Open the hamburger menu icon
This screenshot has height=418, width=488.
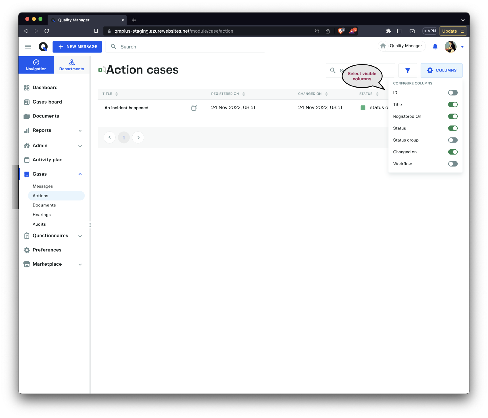28,47
